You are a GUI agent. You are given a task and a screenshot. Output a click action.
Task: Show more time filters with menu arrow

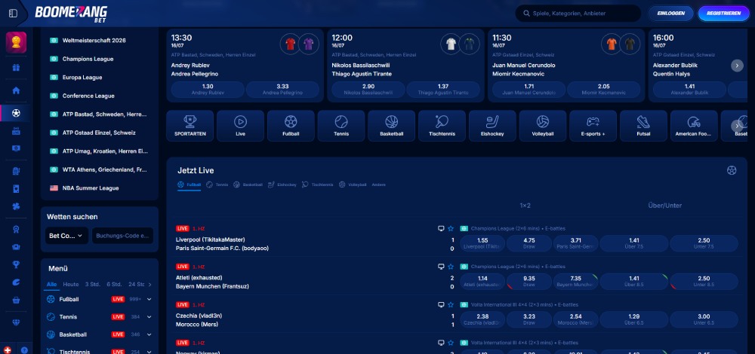click(149, 285)
